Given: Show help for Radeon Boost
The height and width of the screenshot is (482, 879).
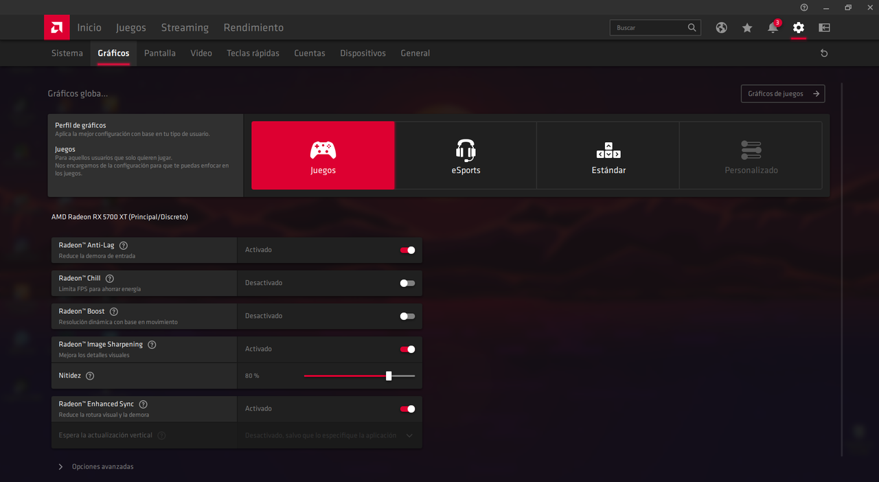Looking at the screenshot, I should (114, 311).
